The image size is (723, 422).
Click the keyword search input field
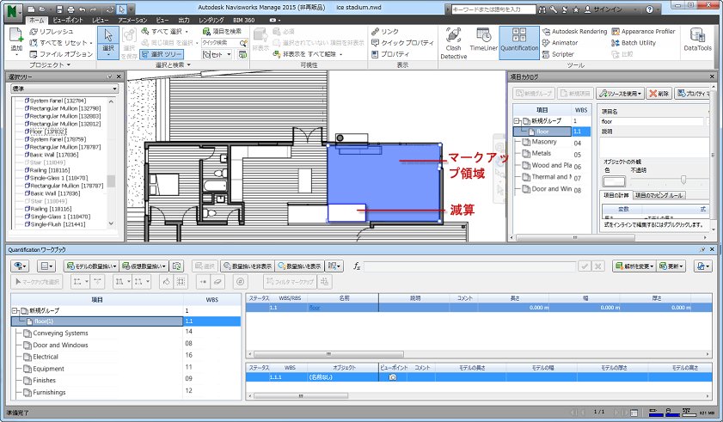(493, 9)
